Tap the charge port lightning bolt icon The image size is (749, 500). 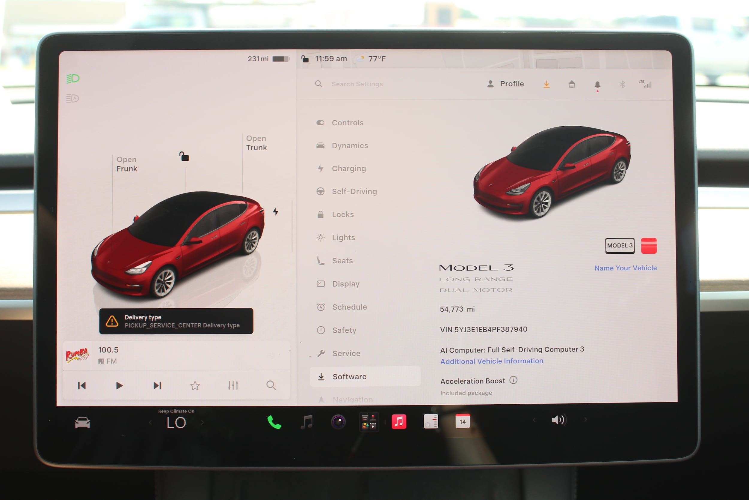[x=276, y=211]
